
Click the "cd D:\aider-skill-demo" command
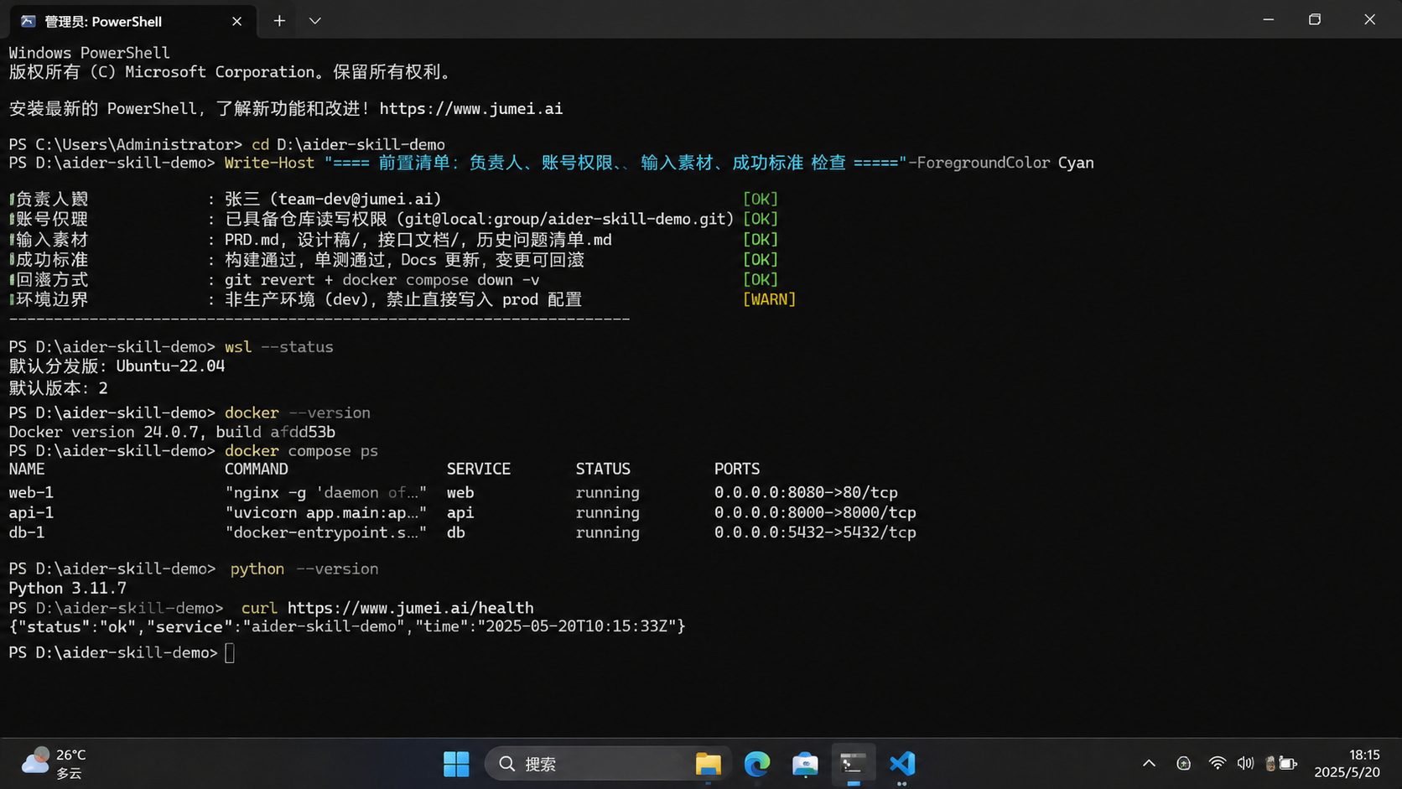[349, 145]
